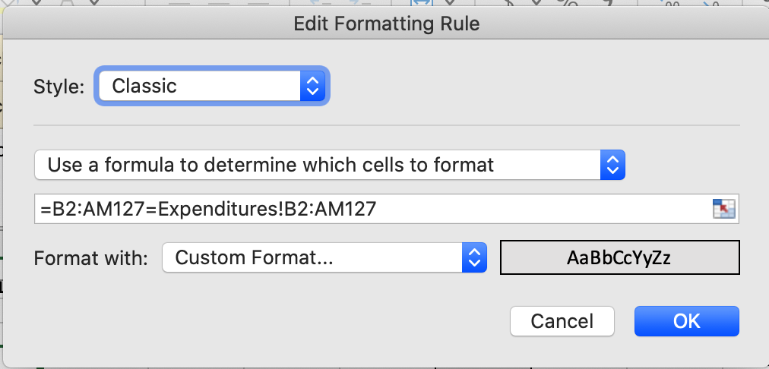This screenshot has width=769, height=369.
Task: Click the Edit Formatting Rule title bar
Action: point(386,24)
